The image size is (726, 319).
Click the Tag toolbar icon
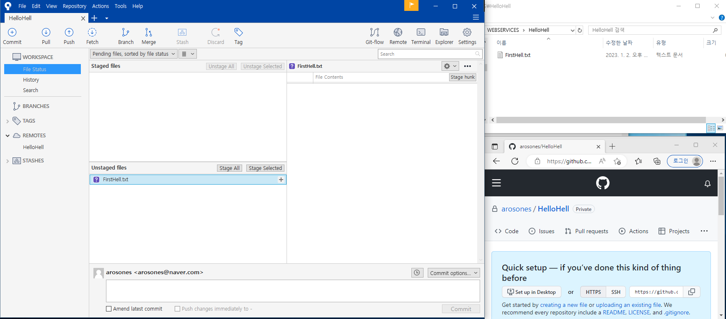click(x=238, y=36)
